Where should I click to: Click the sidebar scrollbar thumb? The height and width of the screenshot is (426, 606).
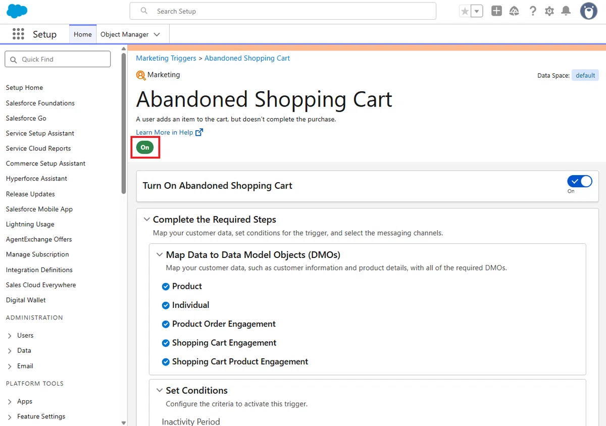(124, 123)
